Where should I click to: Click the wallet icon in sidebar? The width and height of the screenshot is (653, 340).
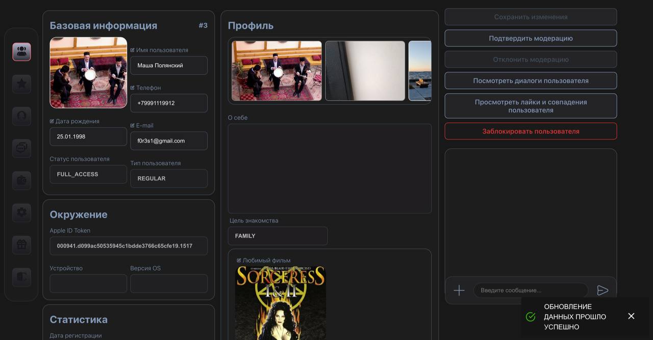click(x=21, y=181)
